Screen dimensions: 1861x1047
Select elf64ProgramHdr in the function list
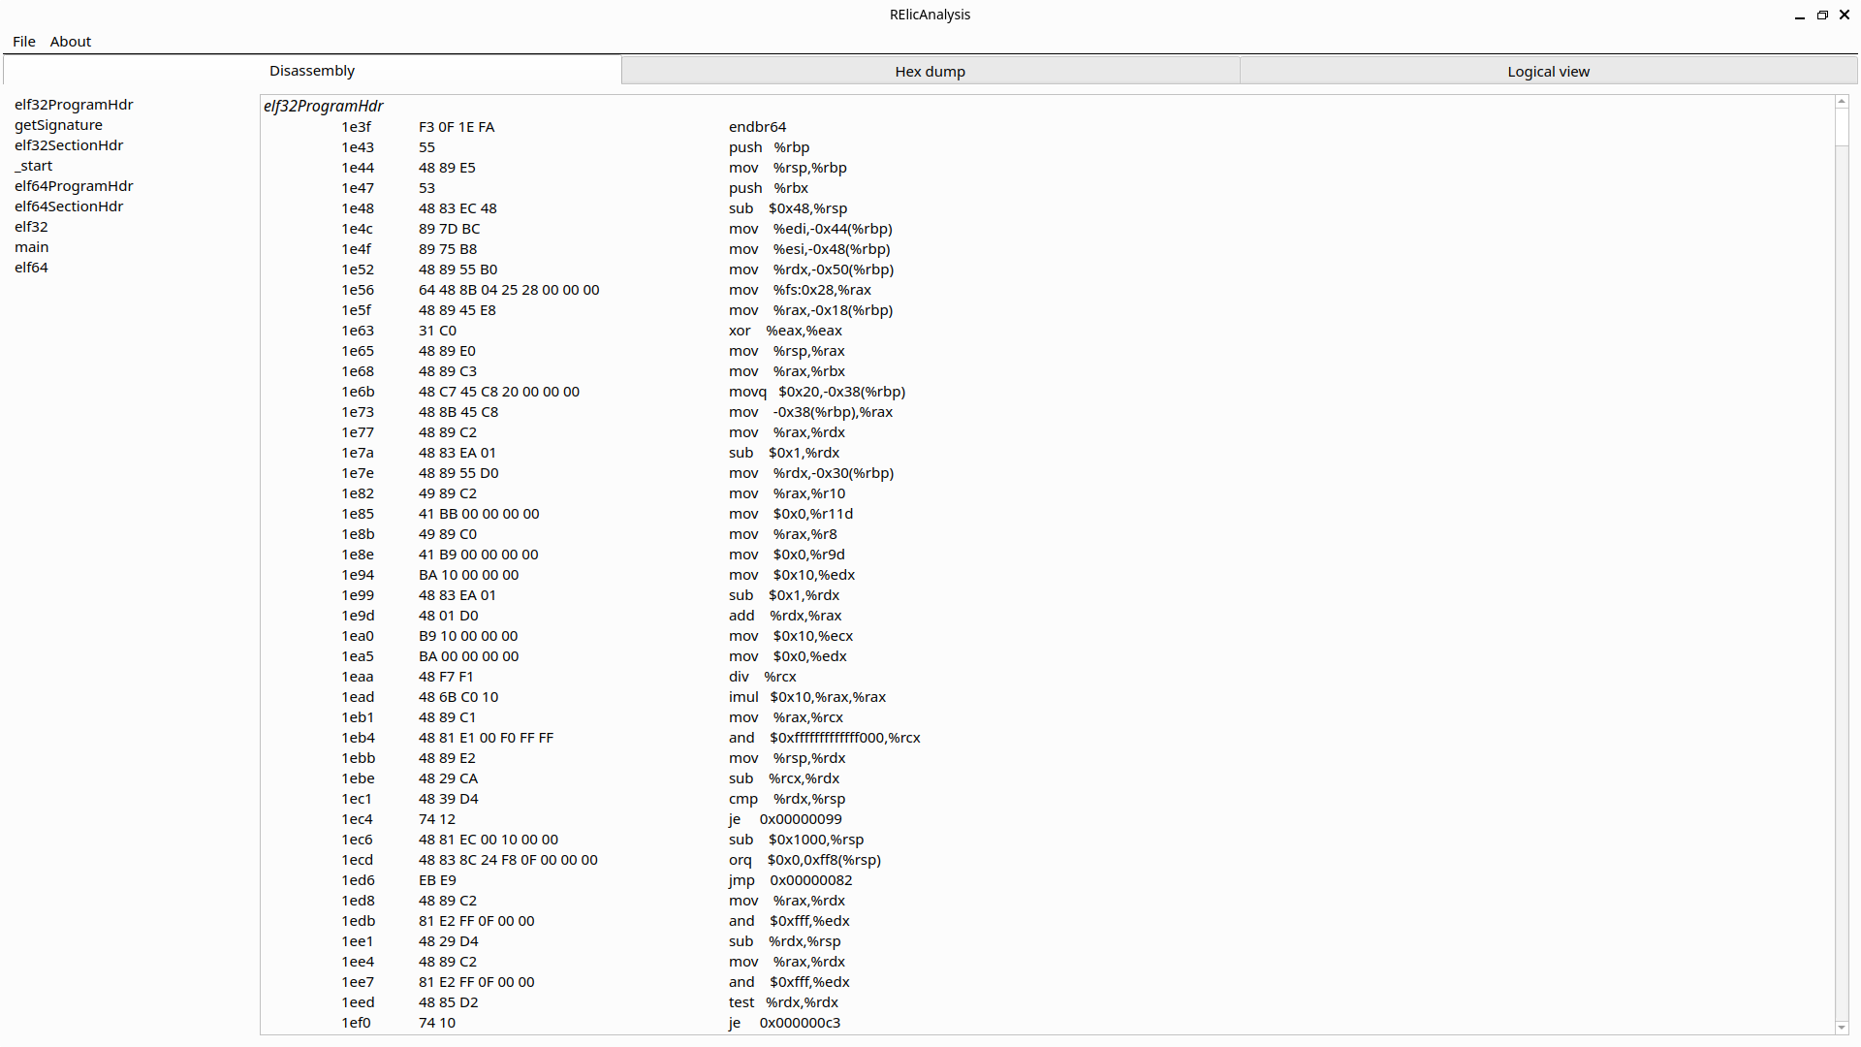click(74, 186)
